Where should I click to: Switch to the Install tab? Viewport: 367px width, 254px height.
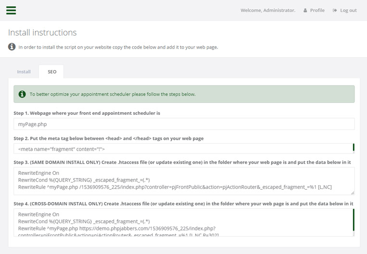point(24,72)
